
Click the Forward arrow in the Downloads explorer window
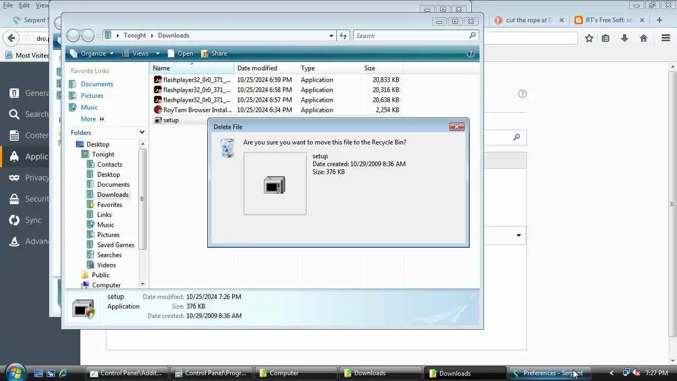[x=88, y=35]
